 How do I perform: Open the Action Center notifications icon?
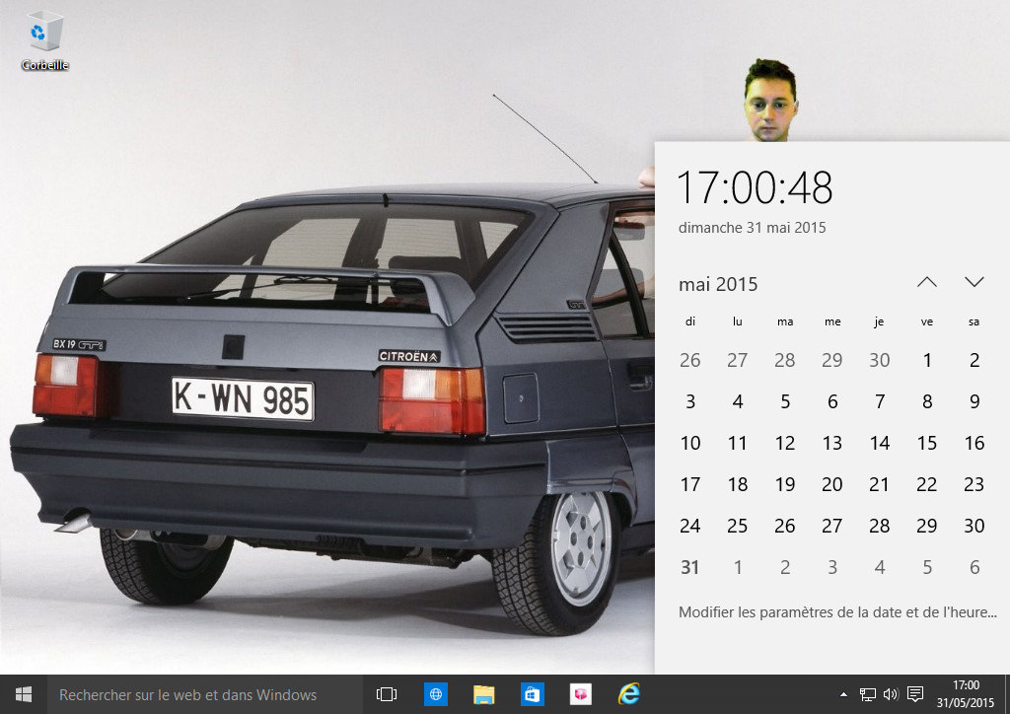(x=914, y=694)
